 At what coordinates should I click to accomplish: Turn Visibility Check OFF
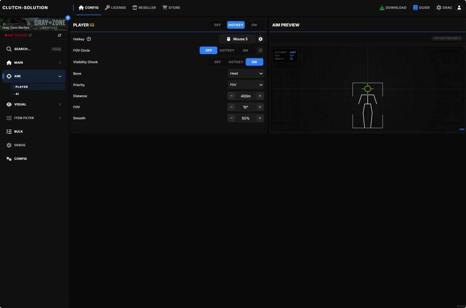217,62
